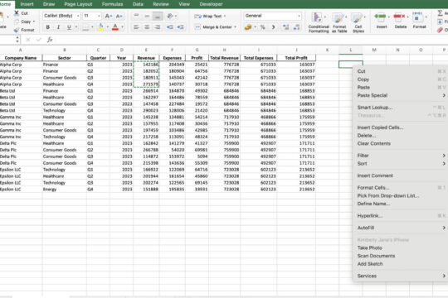Toggle Wrap Text

(210, 16)
